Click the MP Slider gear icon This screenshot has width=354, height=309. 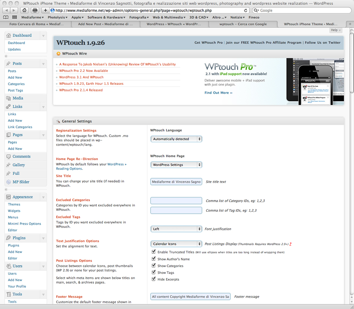tap(9, 182)
